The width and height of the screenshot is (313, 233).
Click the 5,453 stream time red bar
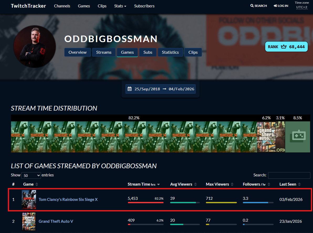coord(146,202)
